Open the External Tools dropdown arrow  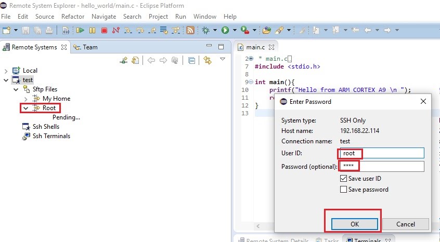pos(254,30)
